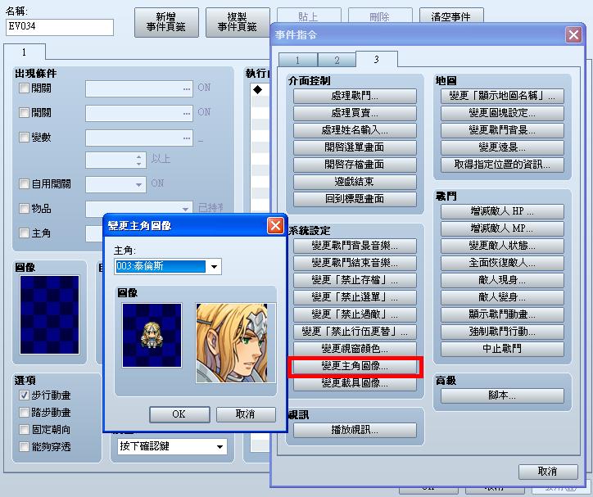The height and width of the screenshot is (497, 593).
Task: Open the first 開關 selector field
Action: coord(139,88)
